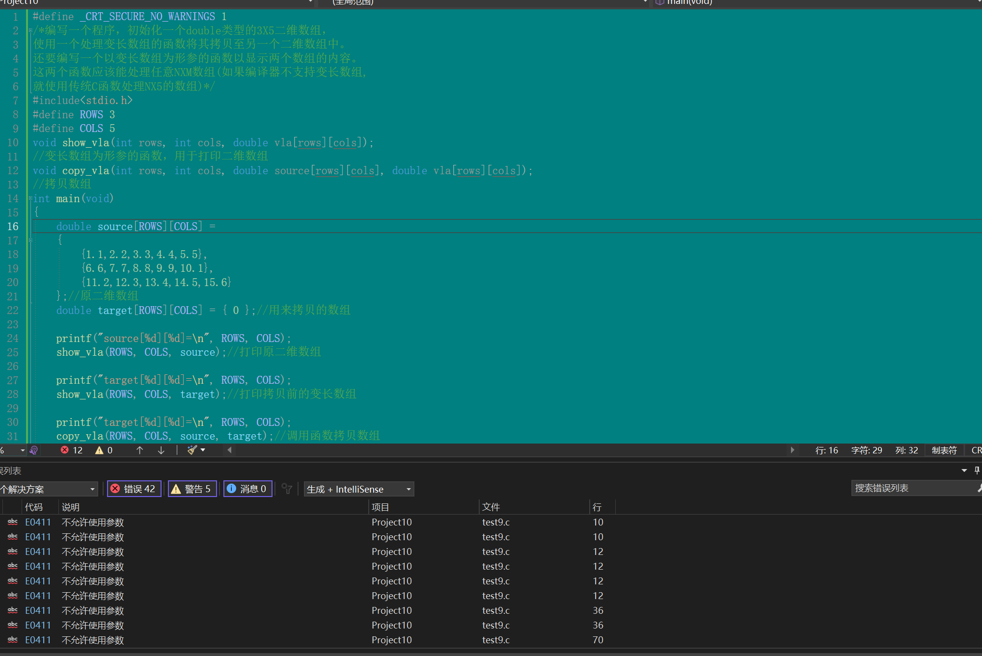Click line number 31 in the gutter
This screenshot has height=656, width=982.
13,436
